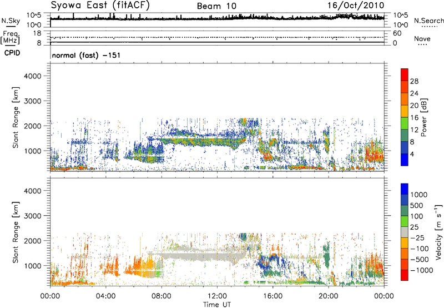
Task: Click the "CPID" row label
Action: [12, 53]
